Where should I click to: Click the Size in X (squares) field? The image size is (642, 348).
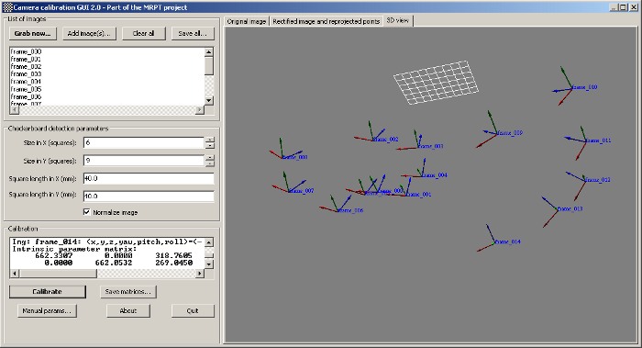click(x=143, y=142)
